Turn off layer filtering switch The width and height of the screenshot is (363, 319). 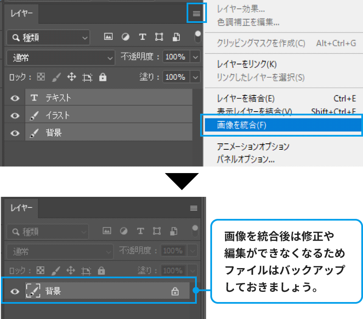click(x=197, y=37)
